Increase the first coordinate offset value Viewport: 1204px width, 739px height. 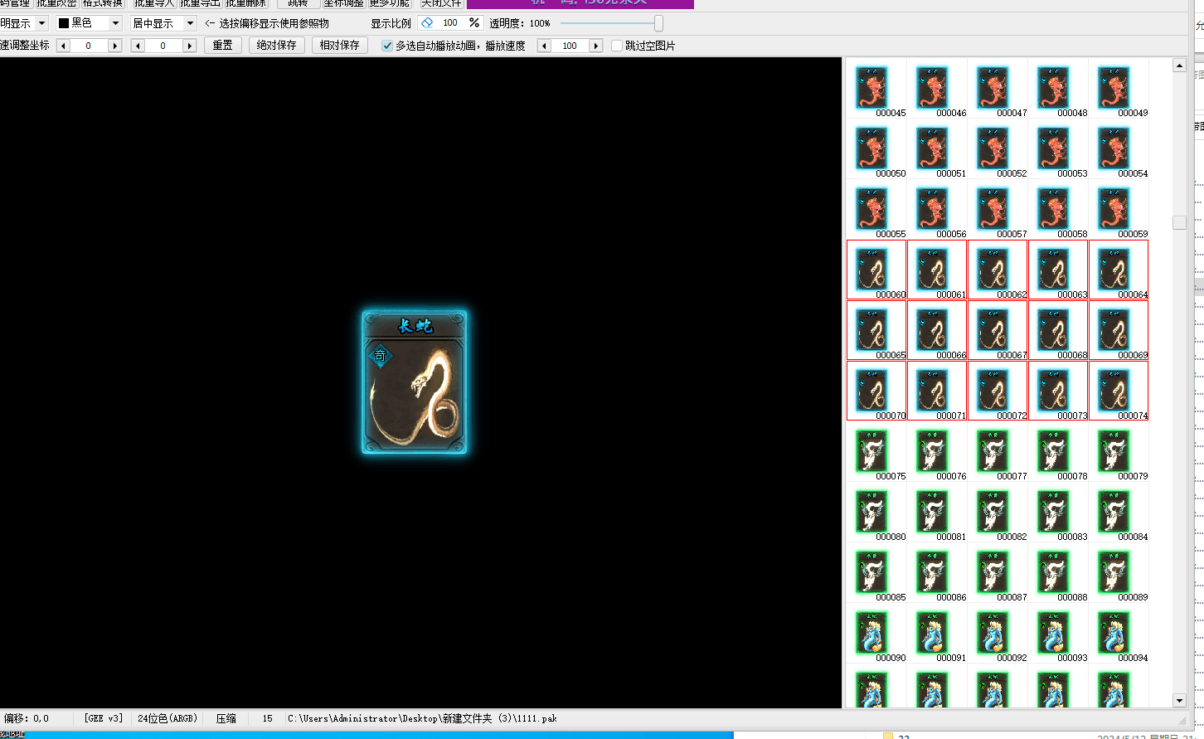click(115, 46)
